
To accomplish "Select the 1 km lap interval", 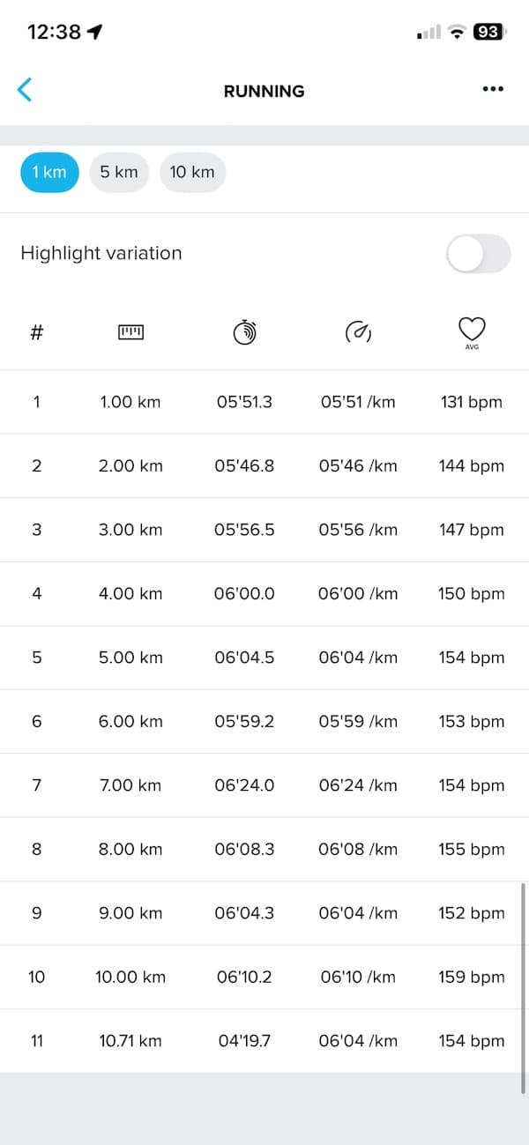I will (x=49, y=172).
